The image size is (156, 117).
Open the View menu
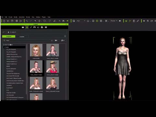(33, 17)
